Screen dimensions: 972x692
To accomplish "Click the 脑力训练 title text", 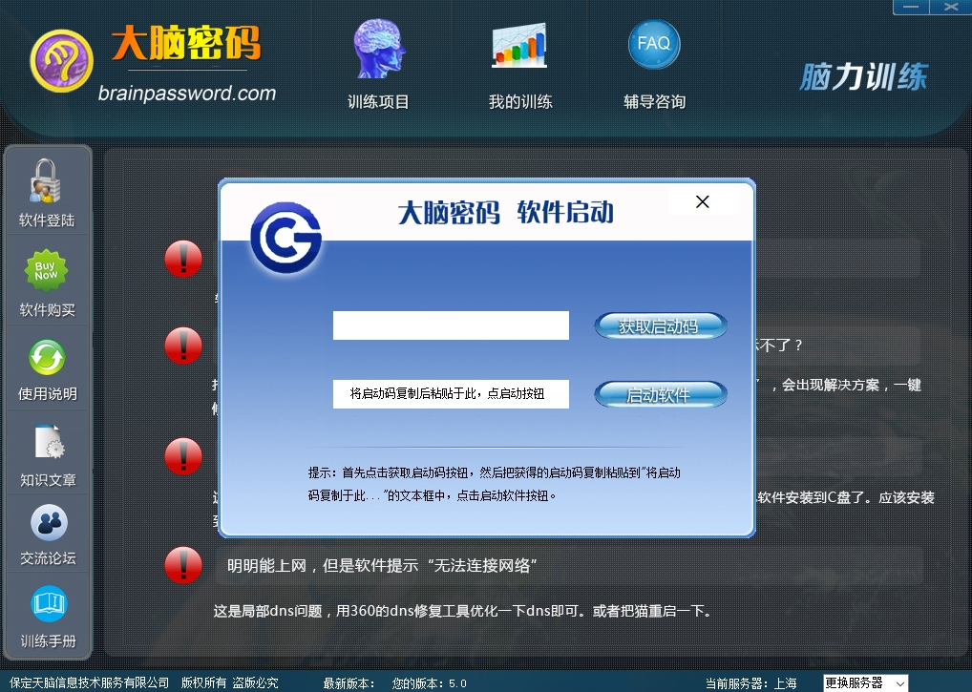I will [x=863, y=76].
